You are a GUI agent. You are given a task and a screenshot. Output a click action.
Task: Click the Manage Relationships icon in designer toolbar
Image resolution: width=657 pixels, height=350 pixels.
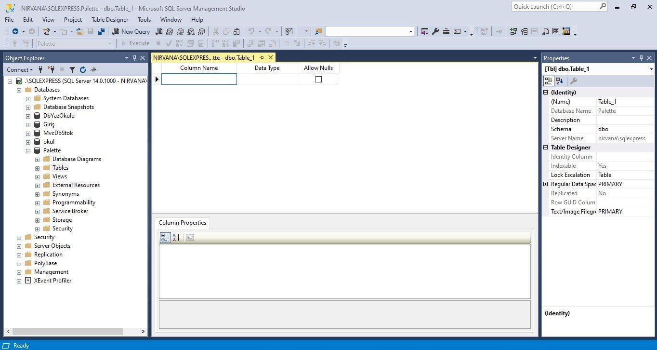512,31
